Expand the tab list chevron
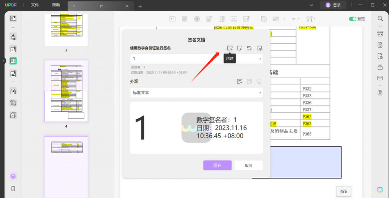 (x=312, y=5)
